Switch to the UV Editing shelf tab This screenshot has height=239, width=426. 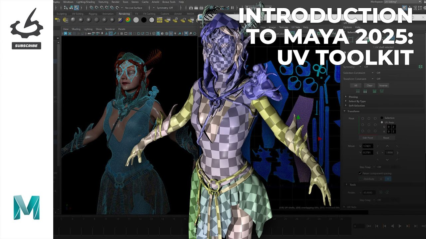[78, 14]
